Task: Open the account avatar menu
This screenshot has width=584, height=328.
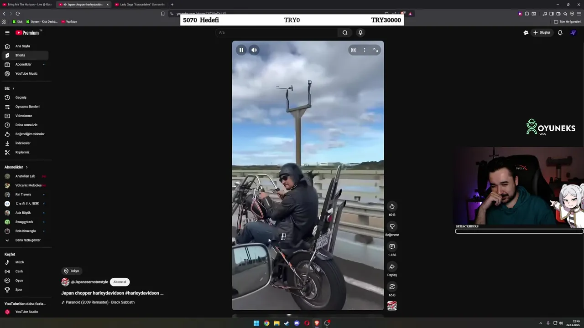Action: click(x=574, y=33)
